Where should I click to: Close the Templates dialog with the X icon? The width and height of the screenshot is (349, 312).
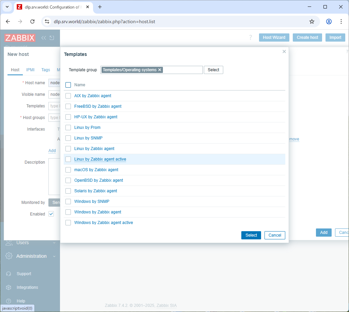(284, 51)
